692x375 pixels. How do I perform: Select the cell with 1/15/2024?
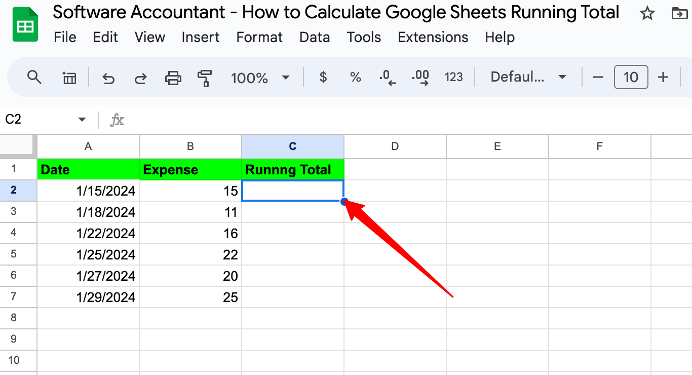[x=88, y=191]
